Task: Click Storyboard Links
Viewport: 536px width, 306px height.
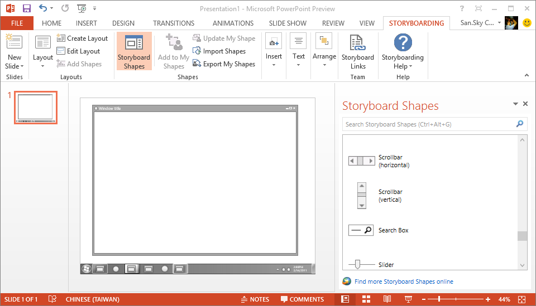Action: tap(357, 51)
